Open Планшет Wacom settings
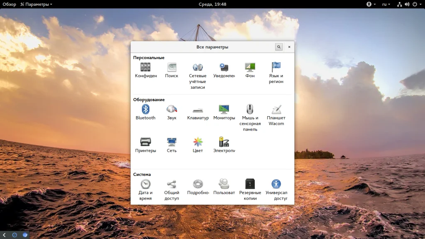The width and height of the screenshot is (425, 239). point(276,110)
